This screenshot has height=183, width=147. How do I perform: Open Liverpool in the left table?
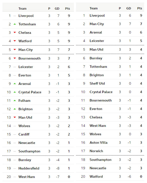tap(26, 16)
